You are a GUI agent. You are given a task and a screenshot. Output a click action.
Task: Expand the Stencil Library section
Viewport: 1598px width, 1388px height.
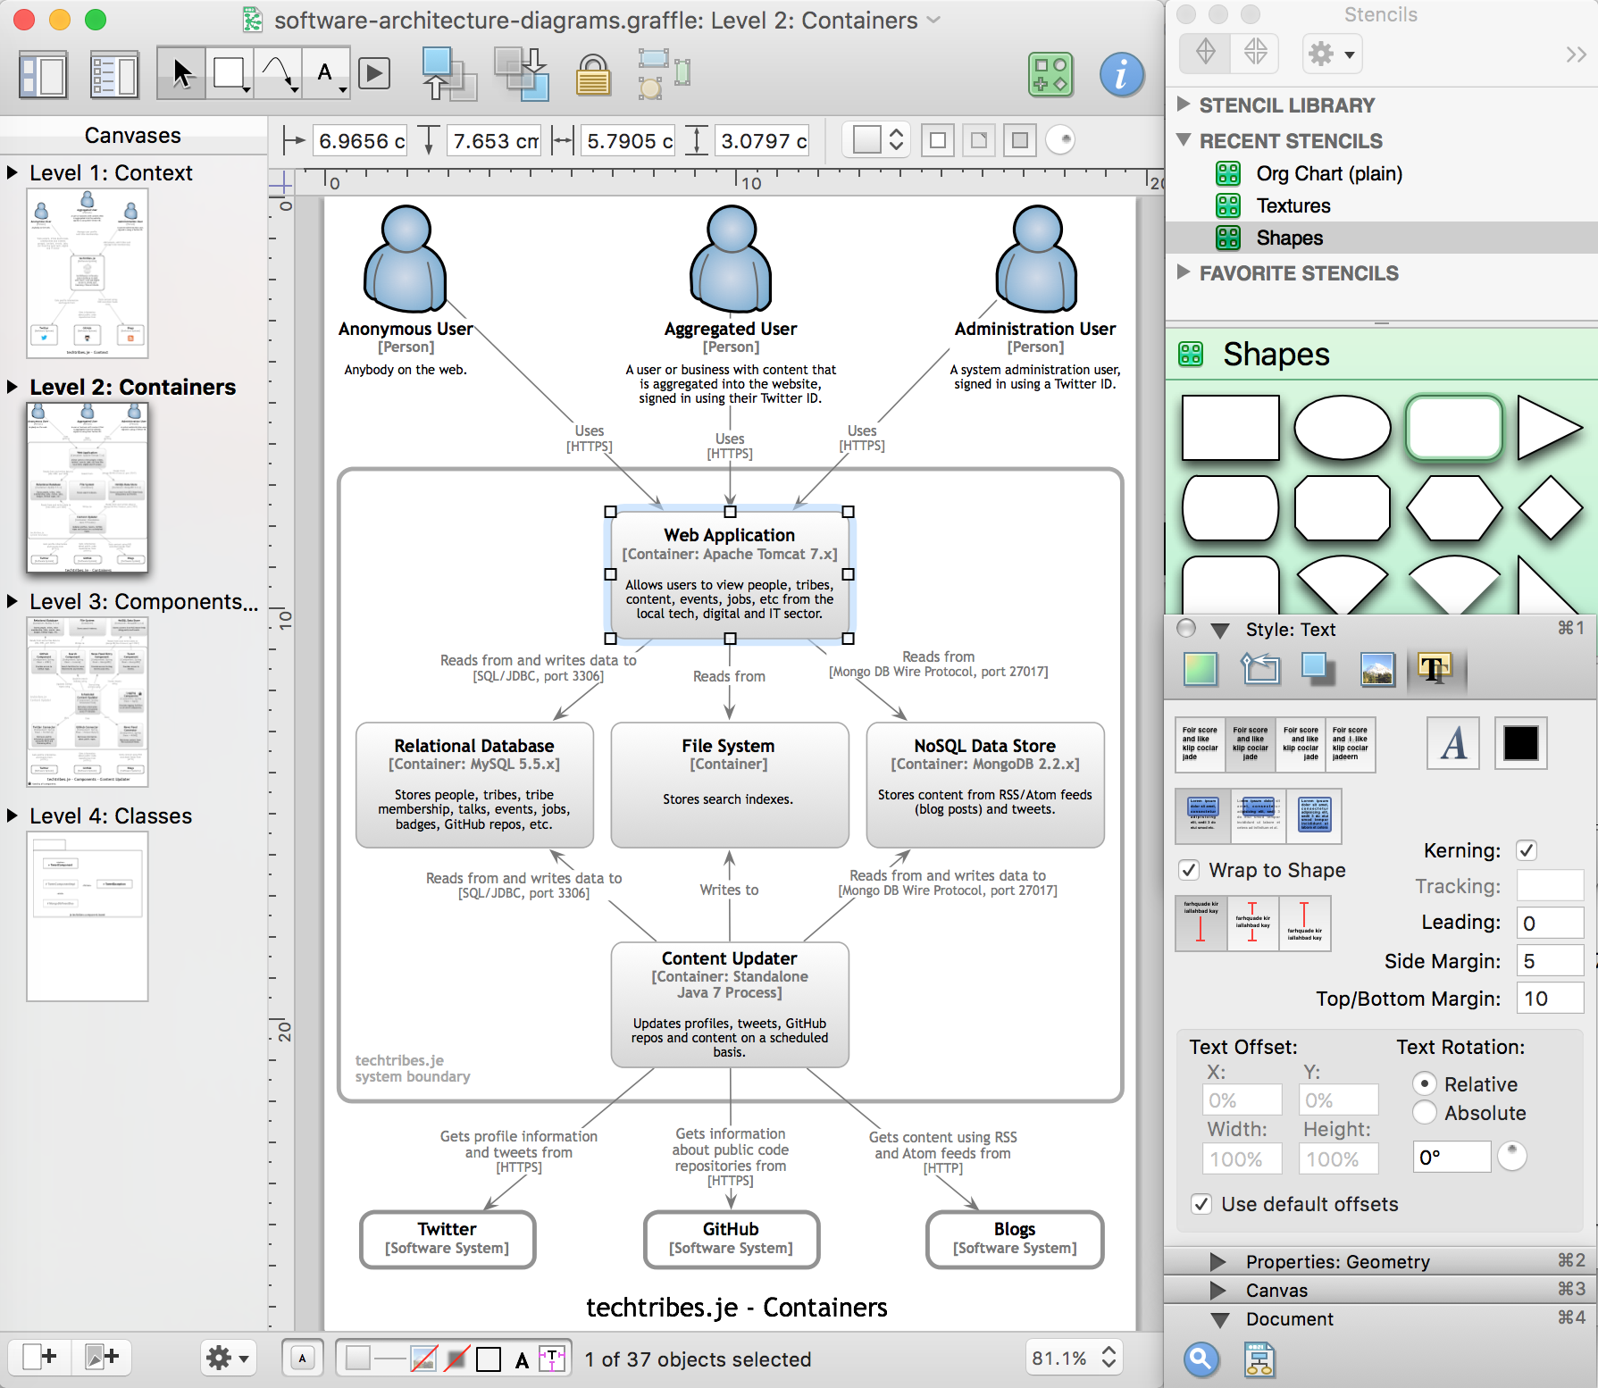1184,105
